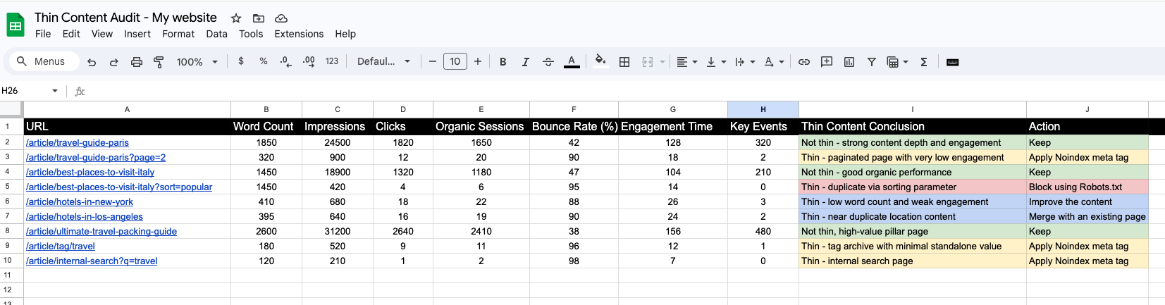
Task: Open the Edit menu
Action: click(71, 34)
